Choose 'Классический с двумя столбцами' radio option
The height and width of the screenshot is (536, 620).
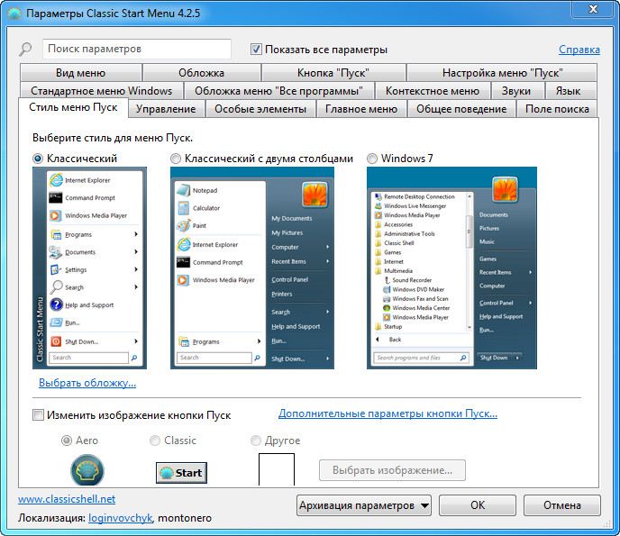point(176,159)
